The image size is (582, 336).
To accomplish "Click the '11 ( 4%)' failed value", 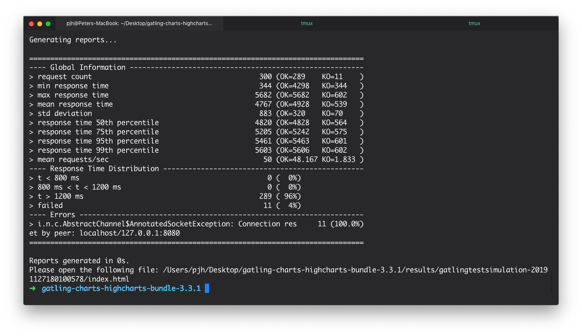I will [282, 205].
